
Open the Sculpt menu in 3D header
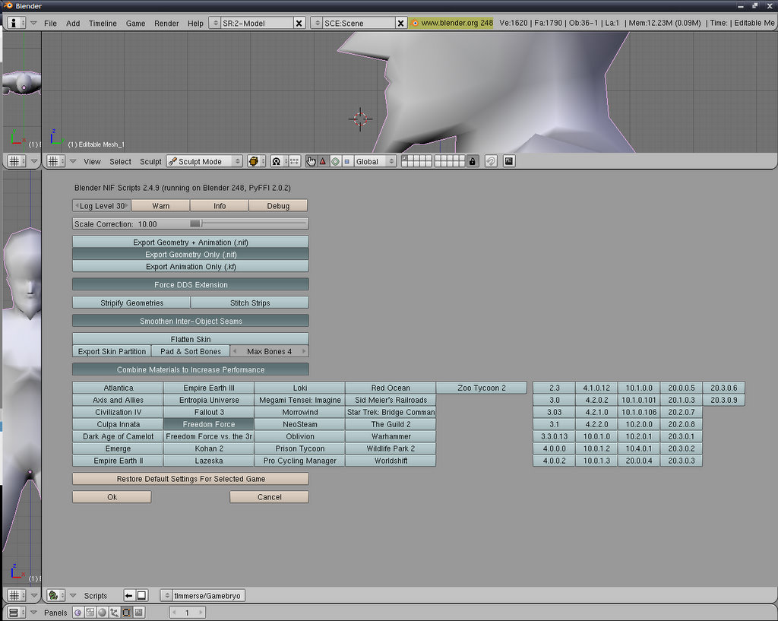(x=150, y=162)
